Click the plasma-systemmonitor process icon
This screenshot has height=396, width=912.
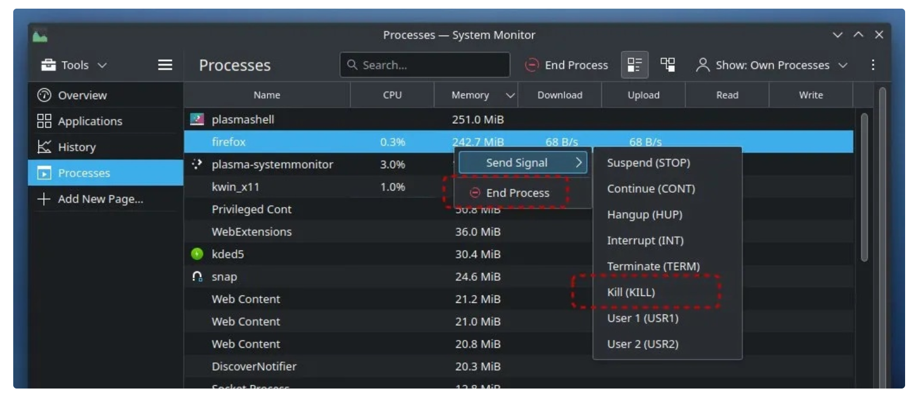click(x=197, y=164)
